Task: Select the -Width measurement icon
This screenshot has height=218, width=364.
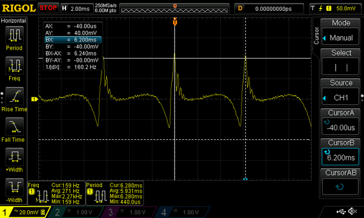Action: 15,187
